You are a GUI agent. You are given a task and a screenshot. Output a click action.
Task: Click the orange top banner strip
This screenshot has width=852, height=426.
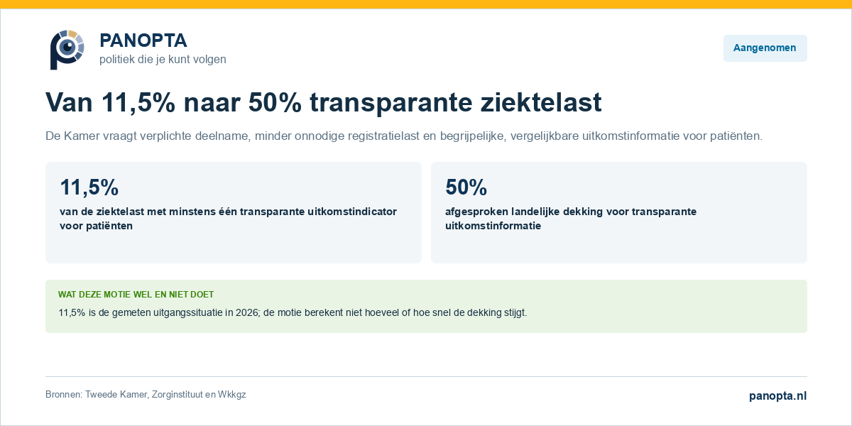pos(426,4)
